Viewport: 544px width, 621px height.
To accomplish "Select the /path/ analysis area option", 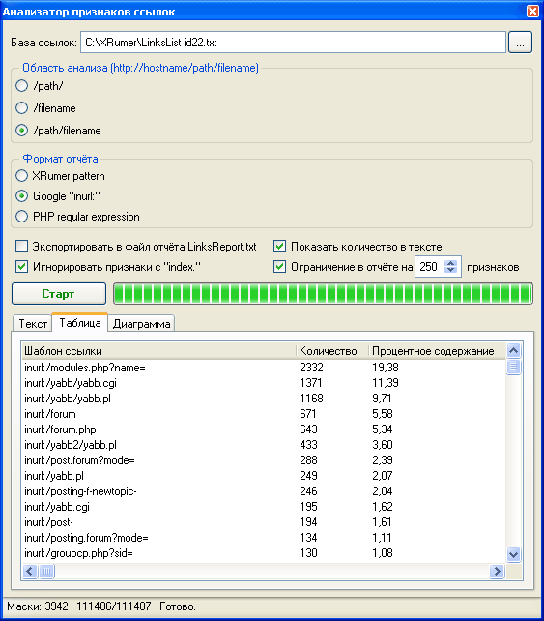I will (x=22, y=85).
